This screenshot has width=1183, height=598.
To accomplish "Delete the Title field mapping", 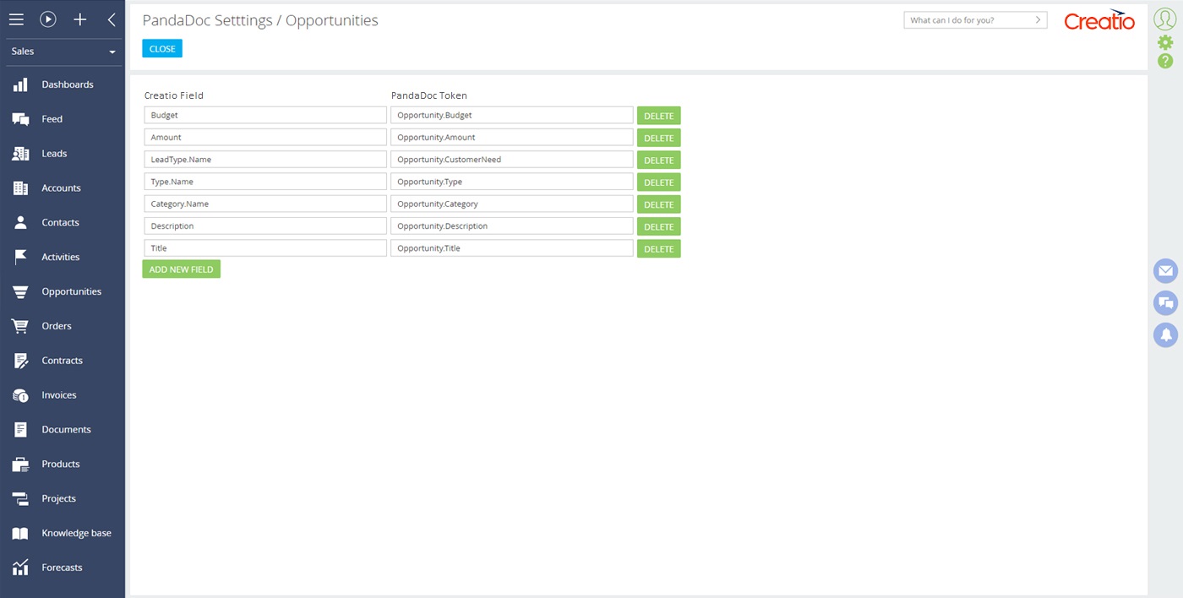I will pos(659,248).
